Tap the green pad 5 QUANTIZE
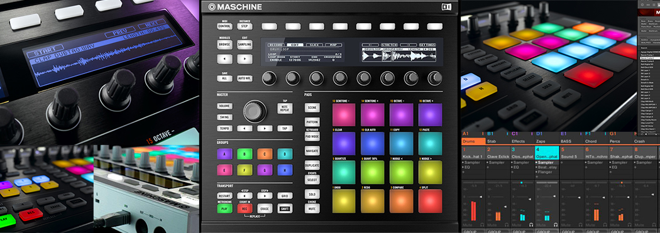Screen dimensions: 660x233 click(344, 172)
